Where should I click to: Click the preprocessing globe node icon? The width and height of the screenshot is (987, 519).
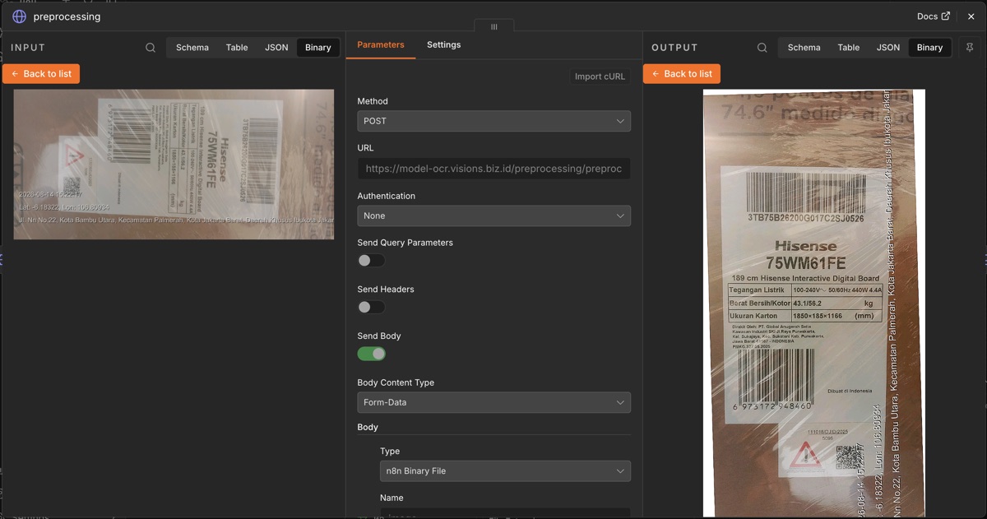(19, 16)
